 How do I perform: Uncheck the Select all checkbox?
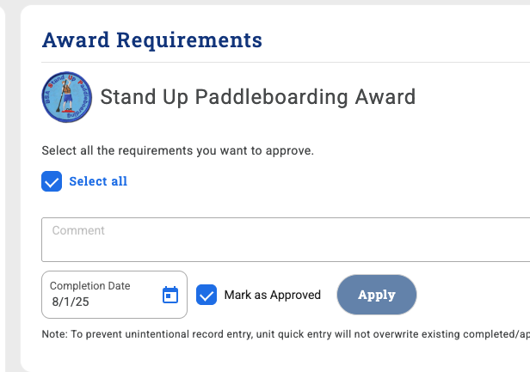pos(52,181)
